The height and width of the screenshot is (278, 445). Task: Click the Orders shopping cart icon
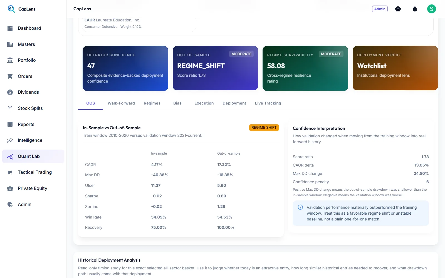pos(10,76)
